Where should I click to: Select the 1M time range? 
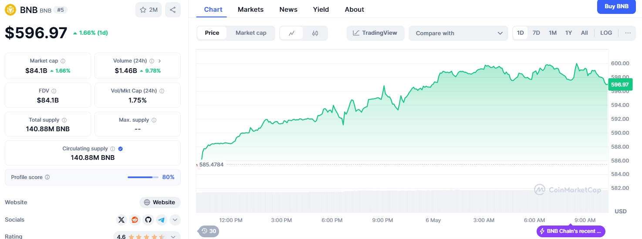click(553, 33)
